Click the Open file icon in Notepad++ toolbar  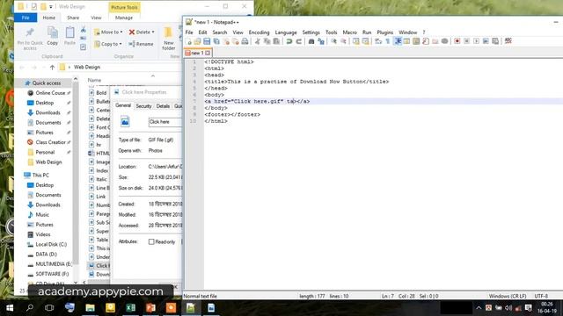coord(197,41)
